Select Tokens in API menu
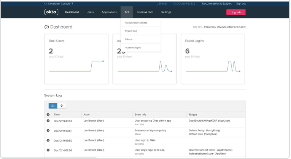This screenshot has width=291, height=159. (141, 39)
